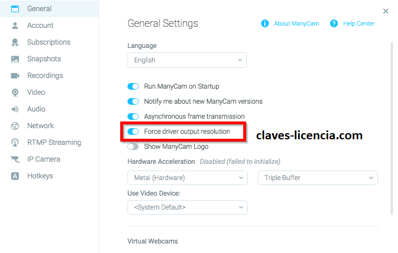The height and width of the screenshot is (253, 398).
Task: Select Hotkeys in the settings sidebar
Action: 40,176
